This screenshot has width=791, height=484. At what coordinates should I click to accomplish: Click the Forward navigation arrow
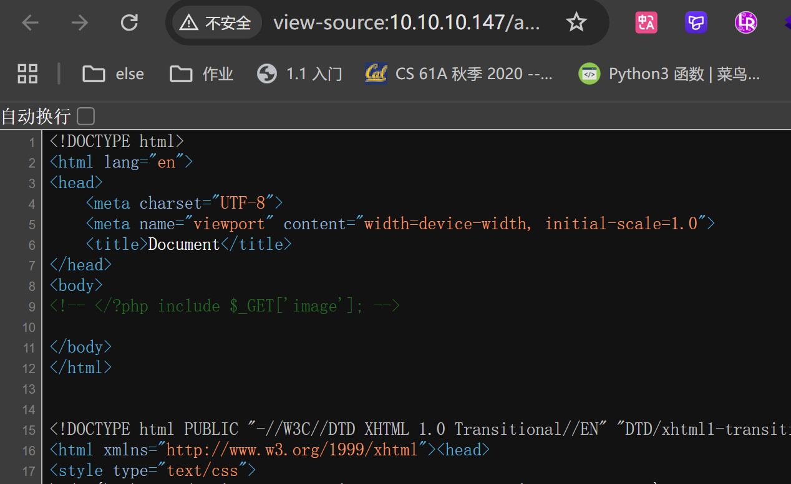[79, 23]
